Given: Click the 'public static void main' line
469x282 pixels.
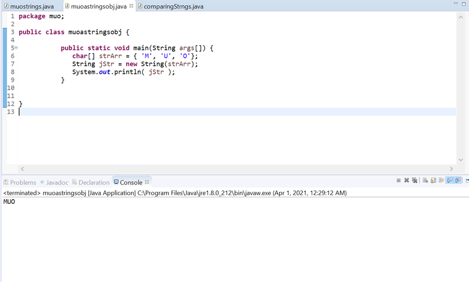Looking at the screenshot, I should 137,48.
